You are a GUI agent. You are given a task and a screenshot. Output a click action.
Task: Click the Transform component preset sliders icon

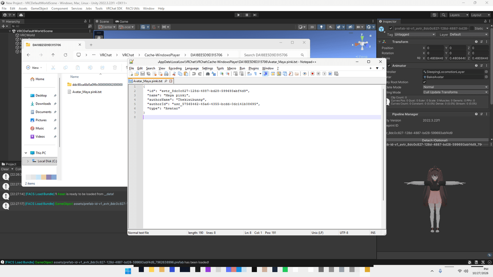[481, 42]
